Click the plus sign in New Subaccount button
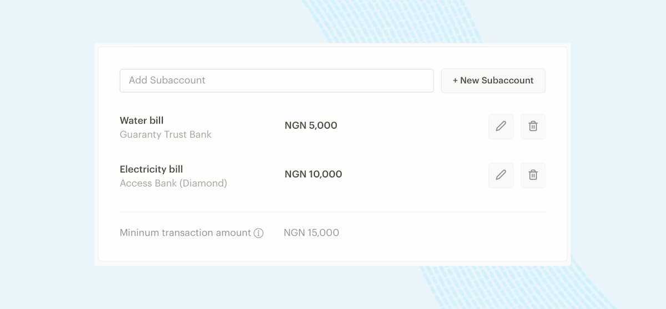This screenshot has height=309, width=666. coord(455,80)
